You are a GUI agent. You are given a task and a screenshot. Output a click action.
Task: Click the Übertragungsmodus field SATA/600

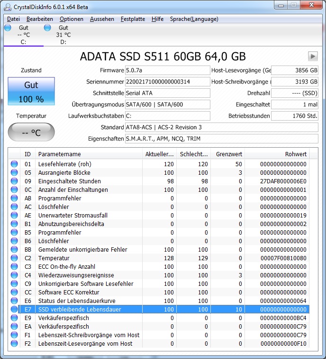click(x=167, y=104)
